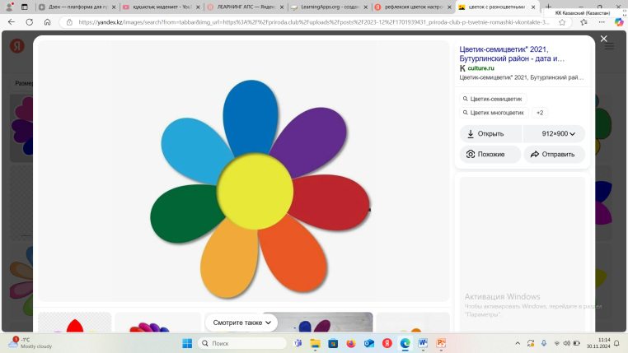Open a new browser tab
The width and height of the screenshot is (628, 353).
pyautogui.click(x=549, y=7)
